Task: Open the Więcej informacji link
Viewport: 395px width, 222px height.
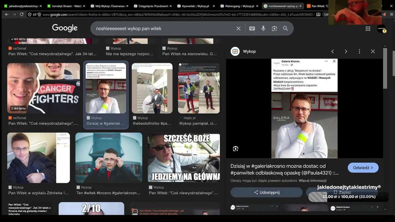Action: click(312, 181)
